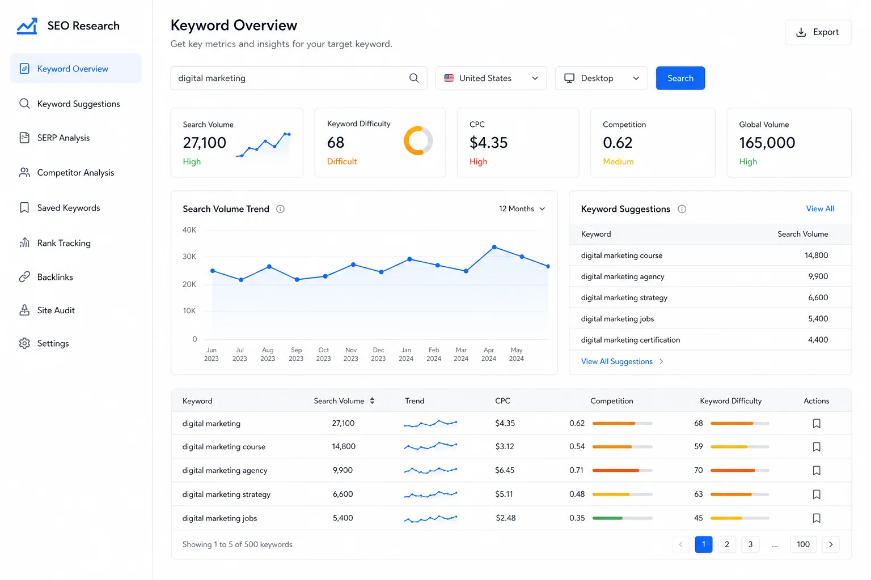This screenshot has height=580, width=871.
Task: Click the Keyword Overview sidebar icon
Action: pyautogui.click(x=24, y=69)
